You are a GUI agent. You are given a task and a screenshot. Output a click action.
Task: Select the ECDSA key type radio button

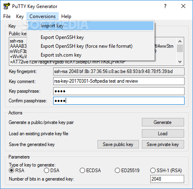coord(82,171)
